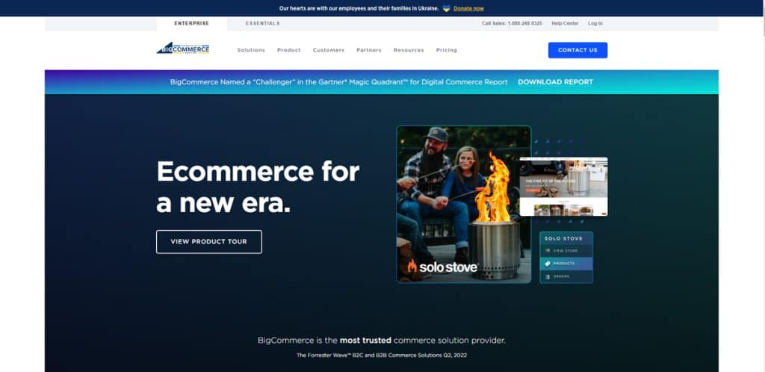Viewport: 765px width, 372px height.
Task: Select Orders in Solo Stove panel
Action: coord(566,276)
